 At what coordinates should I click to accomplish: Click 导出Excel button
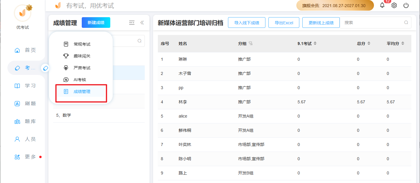[x=284, y=23]
